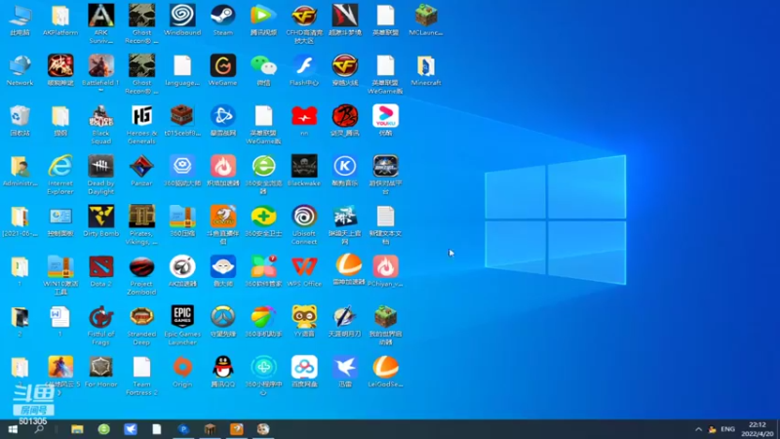Launch the WeChat desktop icon

[x=263, y=70]
